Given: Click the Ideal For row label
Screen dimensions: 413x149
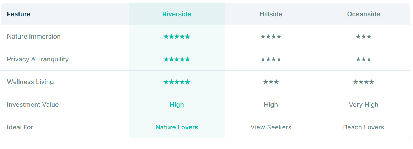Looking at the screenshot, I should [x=20, y=127].
